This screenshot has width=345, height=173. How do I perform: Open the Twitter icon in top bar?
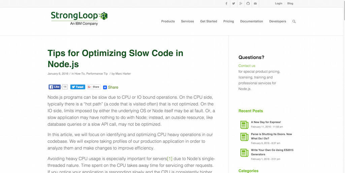pos(233,3)
